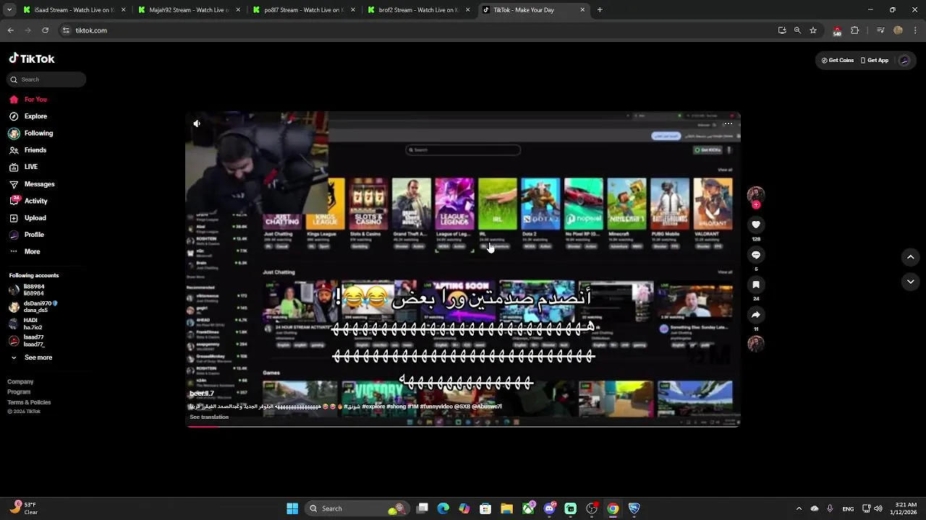The height and width of the screenshot is (520, 926).
Task: Go back in the browser
Action: pyautogui.click(x=11, y=30)
